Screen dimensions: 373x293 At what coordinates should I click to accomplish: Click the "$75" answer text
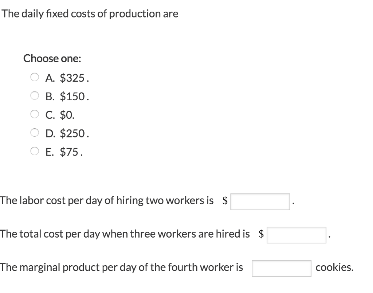[x=70, y=152]
